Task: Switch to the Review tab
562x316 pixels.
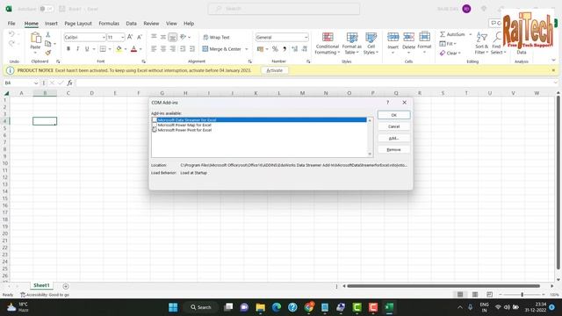Action: [x=151, y=24]
